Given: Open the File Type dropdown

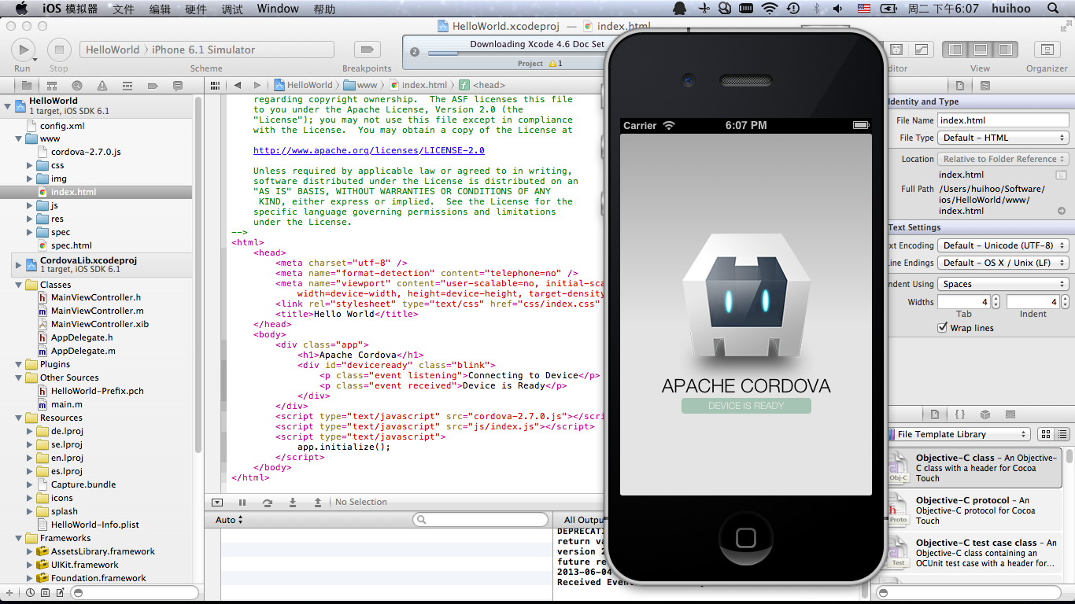Looking at the screenshot, I should pyautogui.click(x=1003, y=138).
